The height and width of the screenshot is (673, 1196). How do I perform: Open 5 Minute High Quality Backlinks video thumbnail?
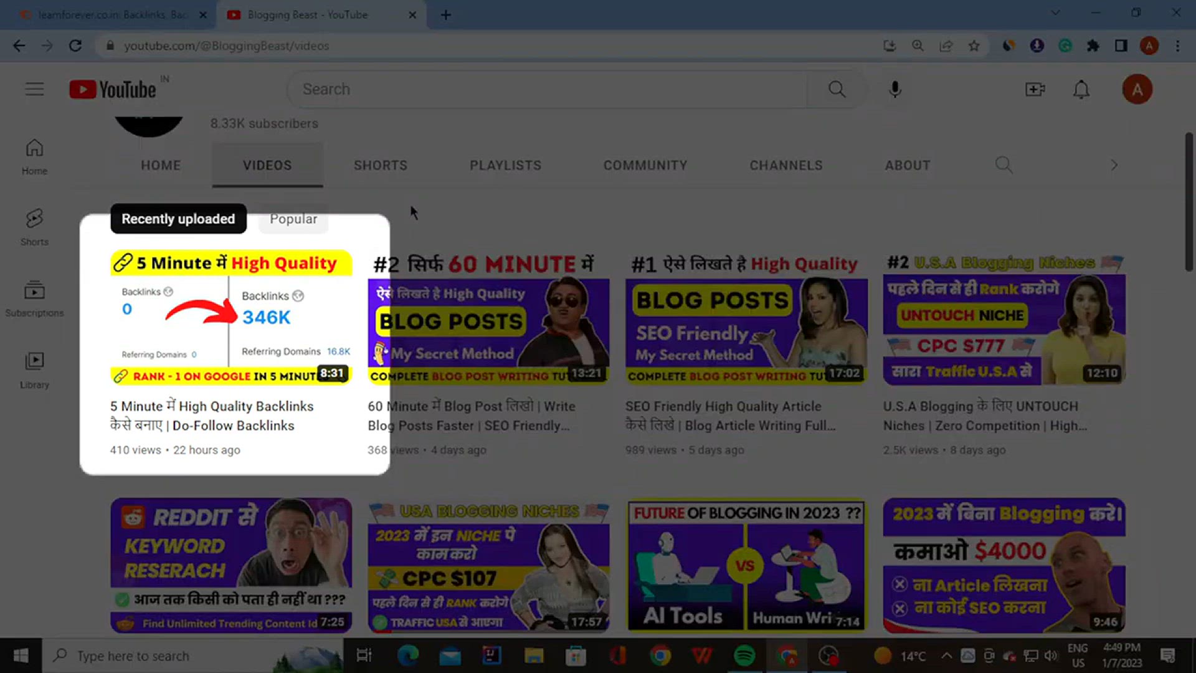pos(231,318)
